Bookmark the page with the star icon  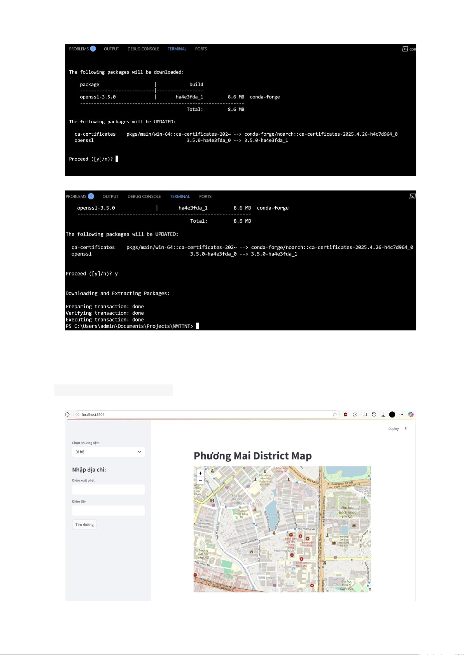click(334, 415)
